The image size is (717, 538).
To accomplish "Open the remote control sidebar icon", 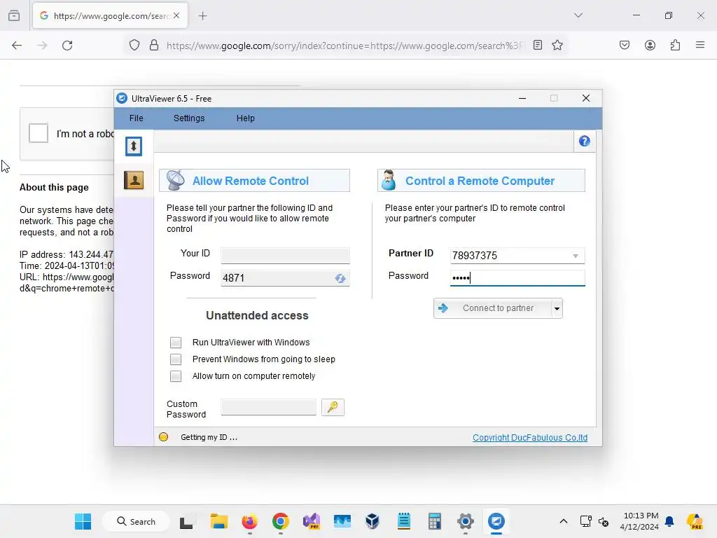I will tap(134, 146).
